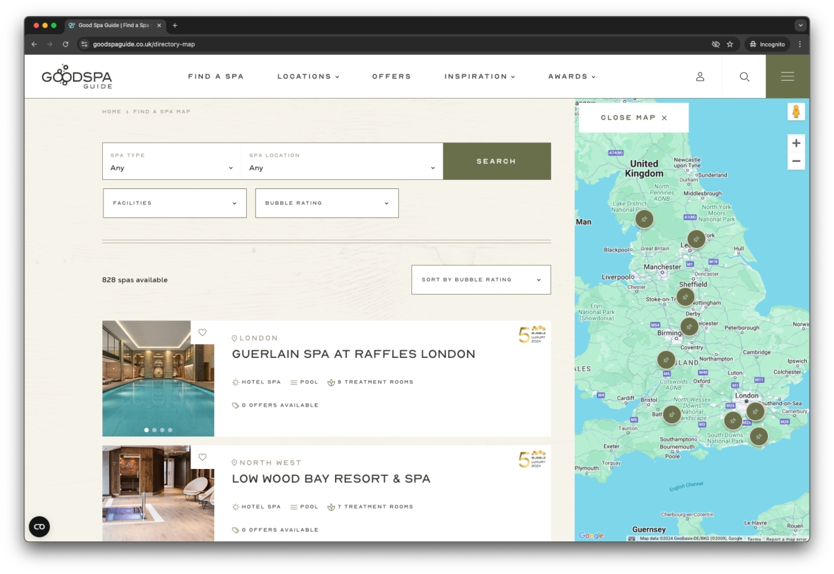The width and height of the screenshot is (834, 574).
Task: Select the Good Spa Guide browser tab
Action: click(115, 25)
